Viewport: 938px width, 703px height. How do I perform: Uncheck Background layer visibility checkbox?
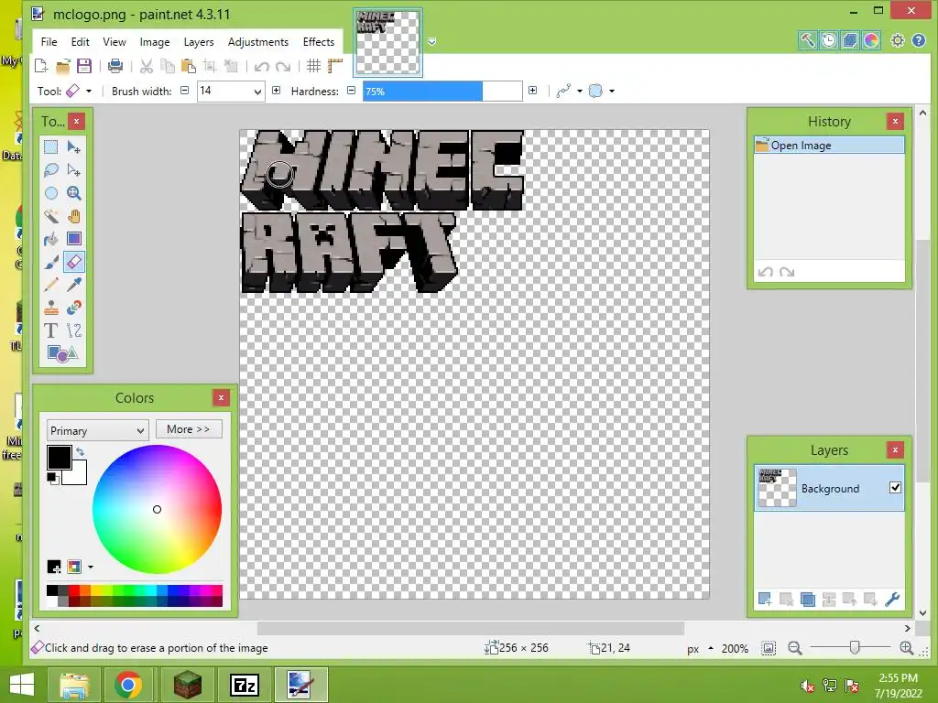coord(895,488)
